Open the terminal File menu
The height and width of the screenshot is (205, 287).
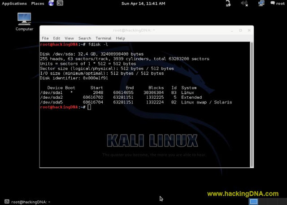tap(45, 38)
